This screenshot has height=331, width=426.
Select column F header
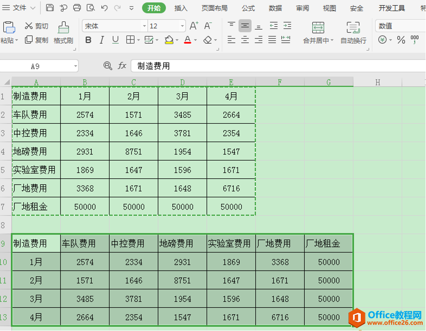(280, 82)
